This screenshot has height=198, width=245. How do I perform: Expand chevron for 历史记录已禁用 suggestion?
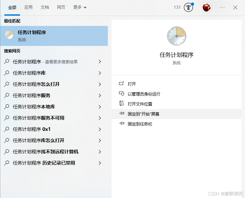coord(100,163)
